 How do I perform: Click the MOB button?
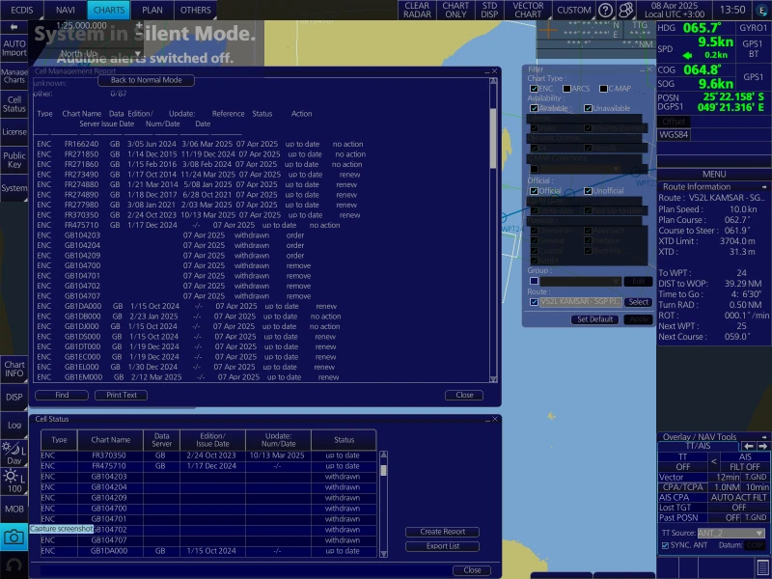tap(14, 510)
